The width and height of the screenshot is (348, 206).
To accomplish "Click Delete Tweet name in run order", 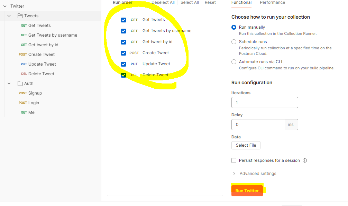I will tap(155, 75).
